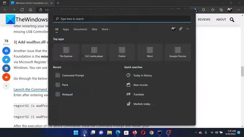Click the taskbar Search icon
Image resolution: width=244 pixels, height=137 pixels.
(x=85, y=132)
